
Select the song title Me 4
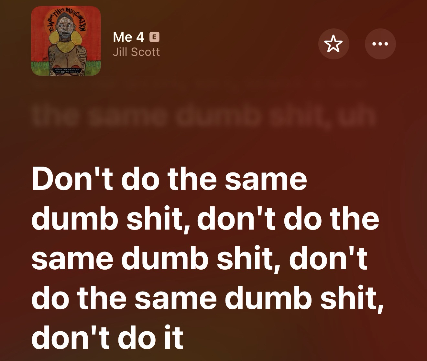point(128,37)
